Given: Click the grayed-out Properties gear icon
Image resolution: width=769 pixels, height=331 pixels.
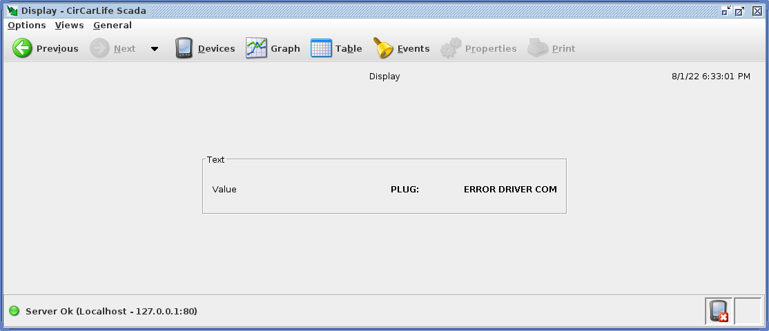Looking at the screenshot, I should (x=451, y=48).
